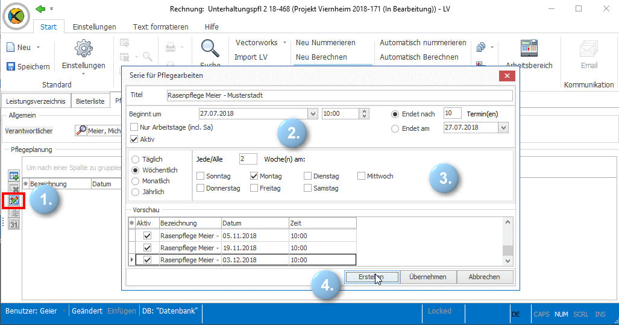Click the round application logo button
The height and width of the screenshot is (325, 619).
[16, 16]
